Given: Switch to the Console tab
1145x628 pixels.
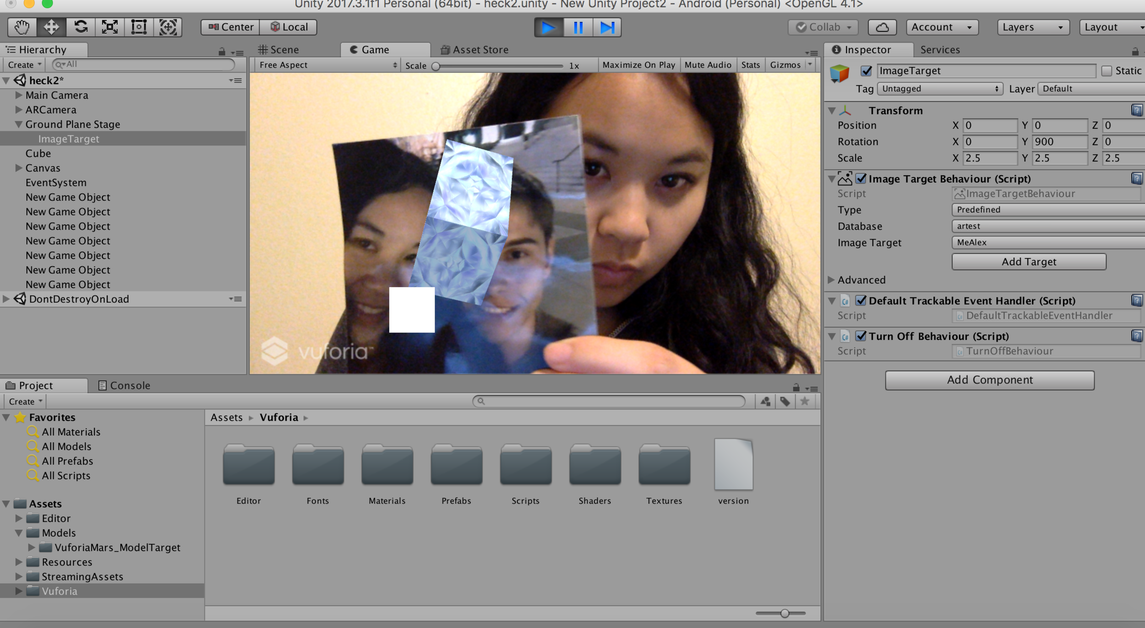Looking at the screenshot, I should point(124,385).
